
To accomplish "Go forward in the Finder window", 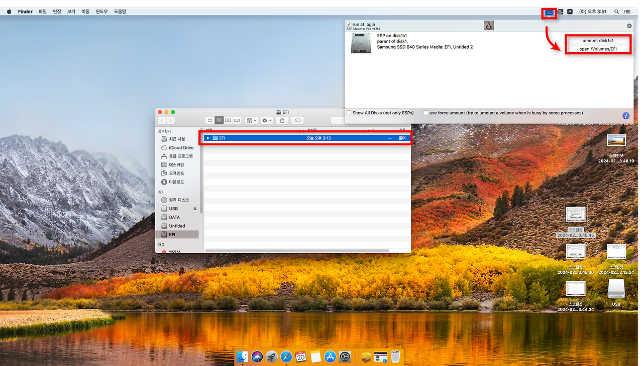I will [171, 120].
